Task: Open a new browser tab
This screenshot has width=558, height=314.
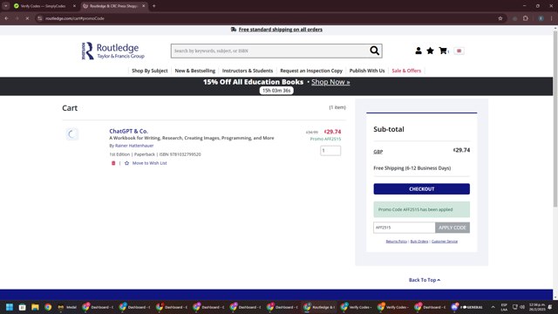Action: click(x=154, y=6)
